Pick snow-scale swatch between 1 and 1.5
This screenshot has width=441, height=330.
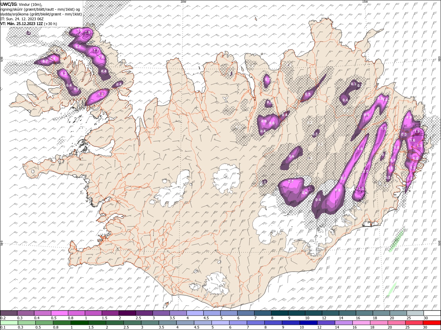pos(93,313)
